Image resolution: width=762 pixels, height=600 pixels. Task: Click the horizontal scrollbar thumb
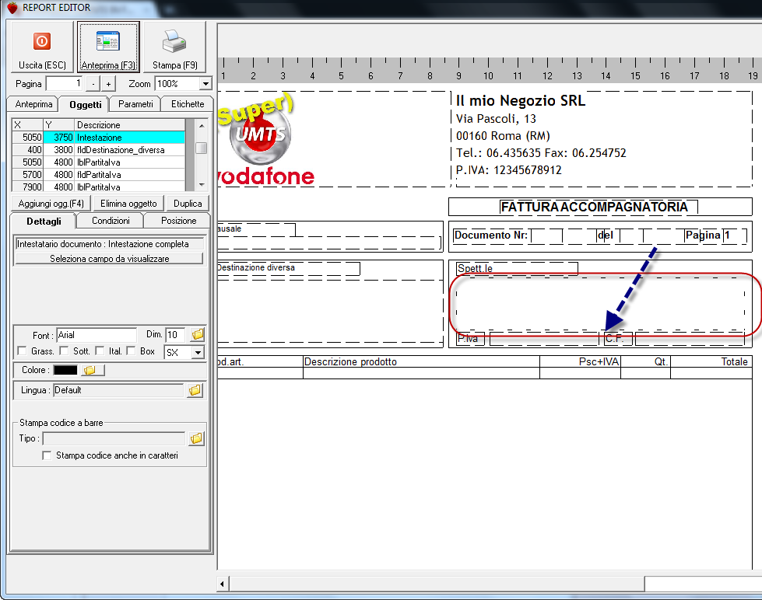[437, 584]
